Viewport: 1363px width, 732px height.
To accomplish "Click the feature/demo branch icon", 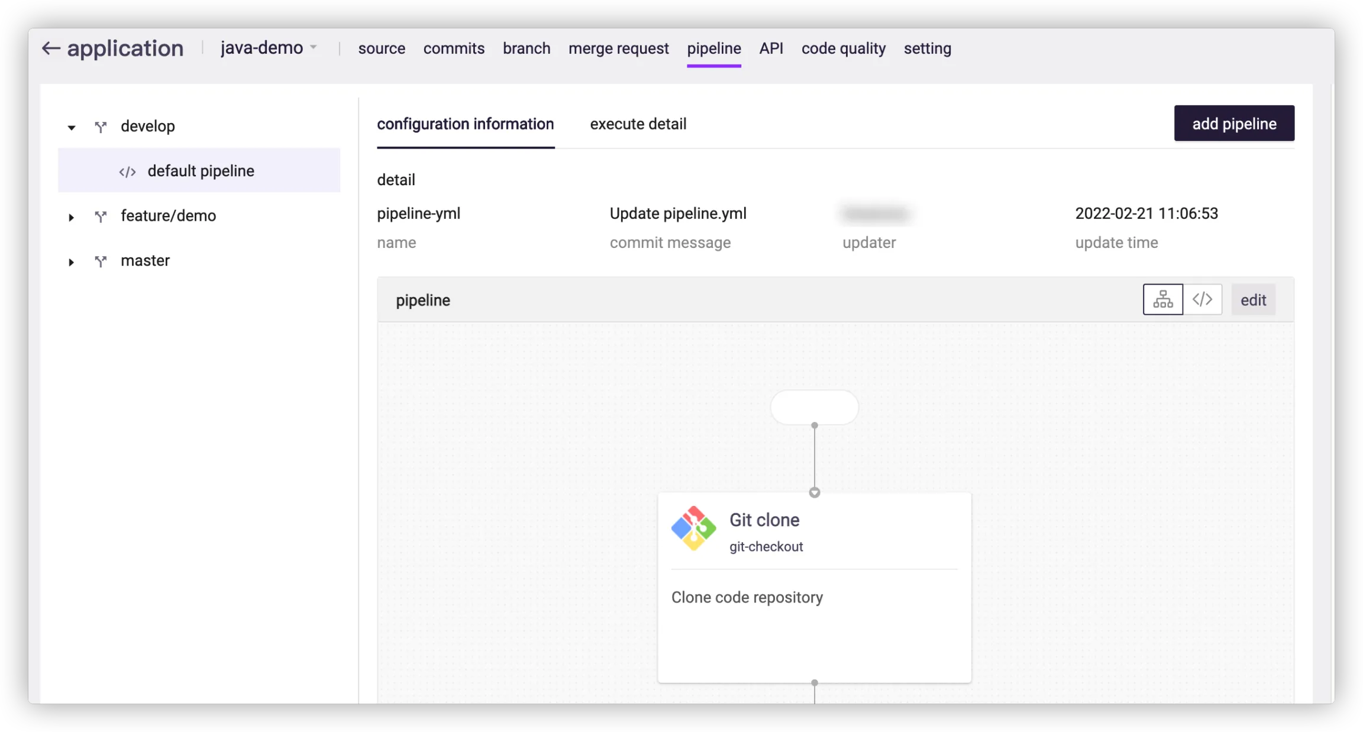I will point(101,217).
